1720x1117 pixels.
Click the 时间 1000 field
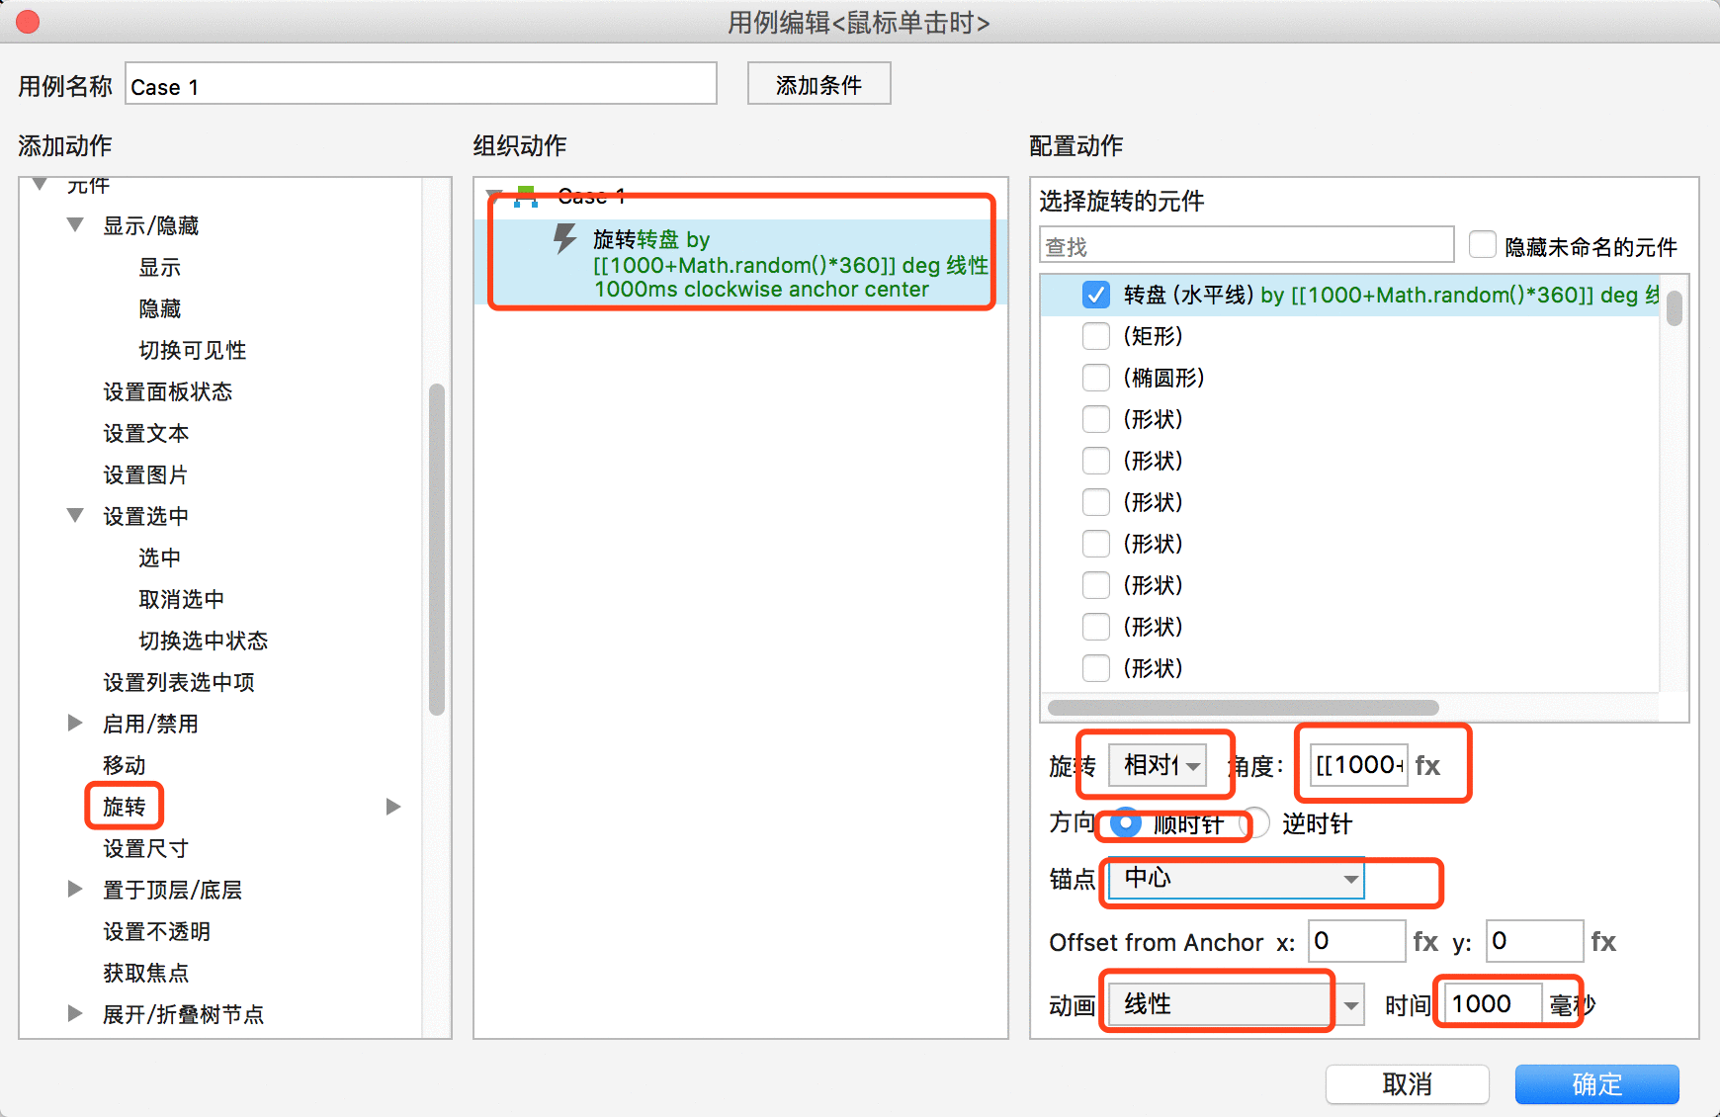click(x=1493, y=1004)
